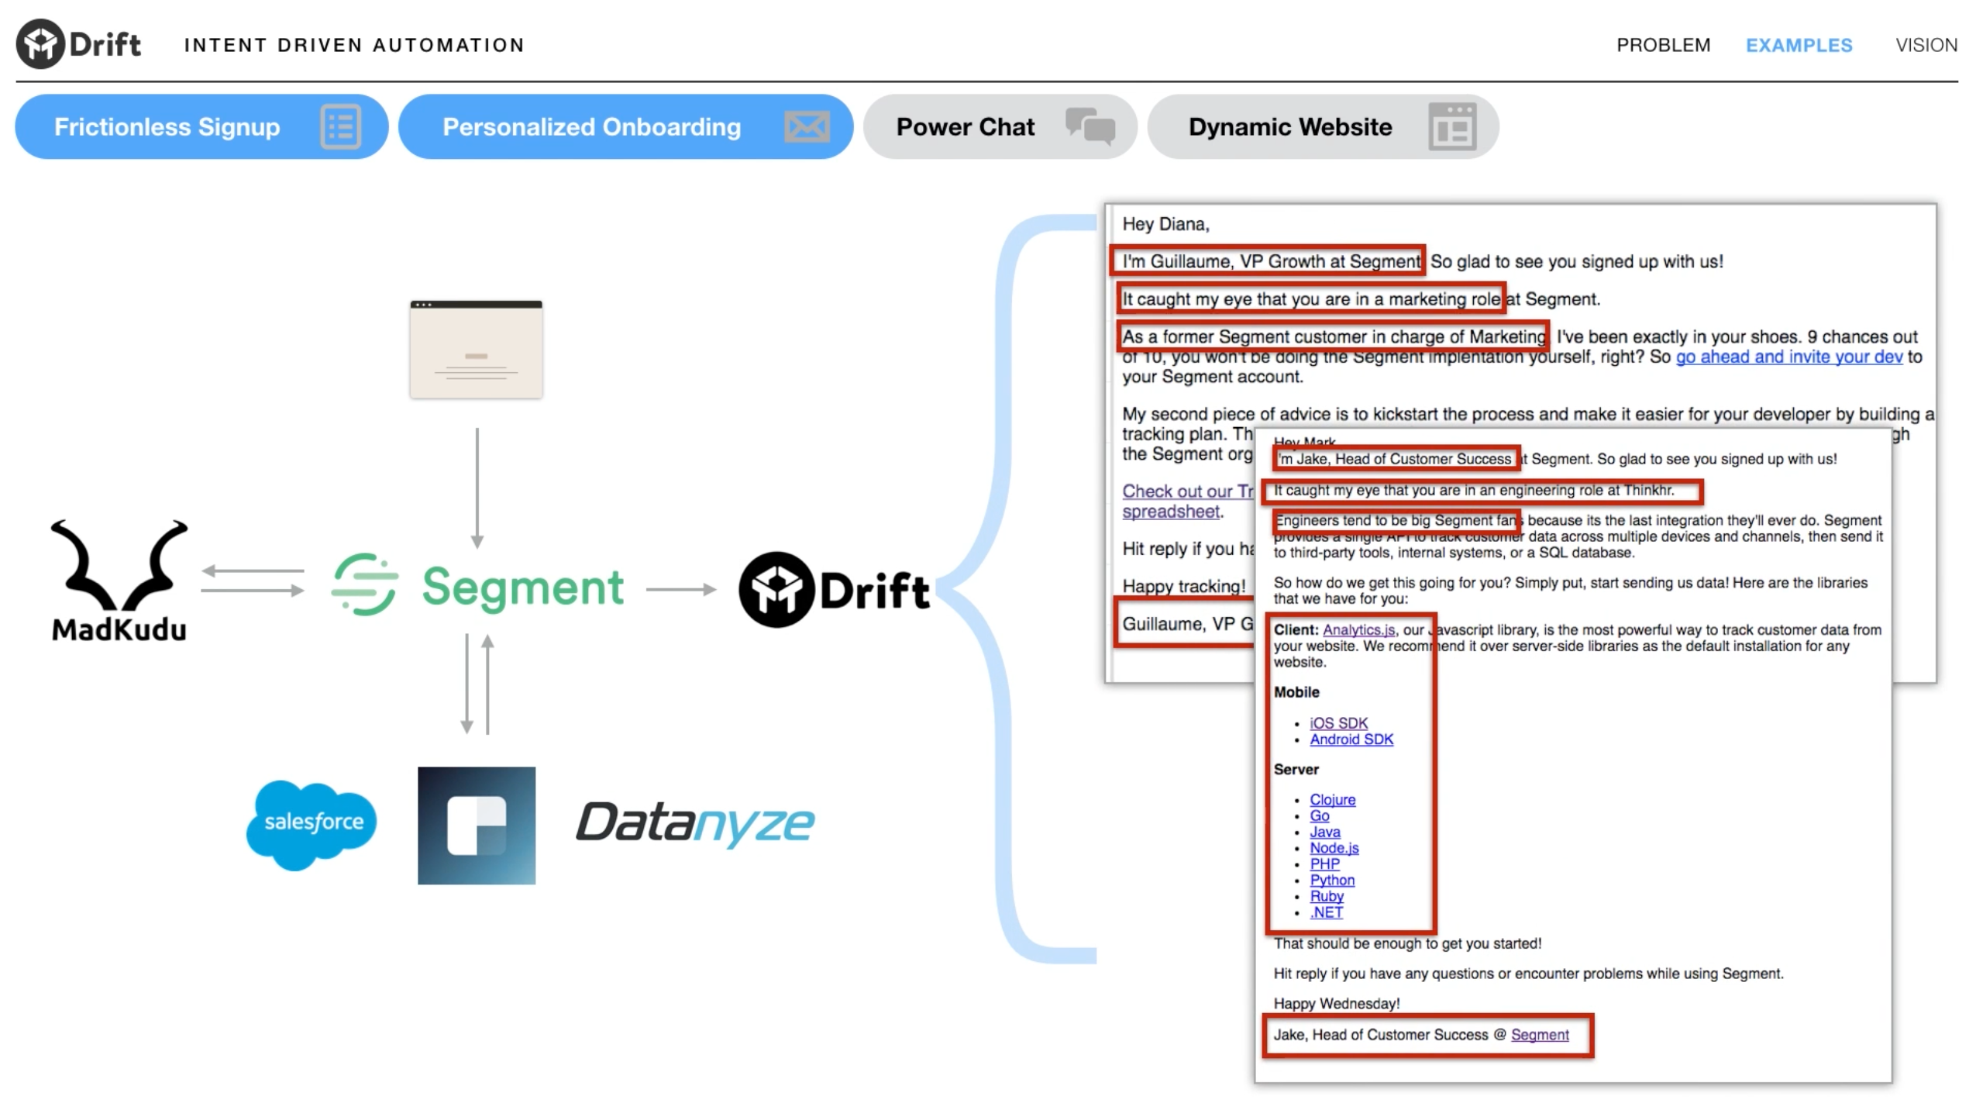Click the chat bubbles icon on Power Chat
Viewport: 1976px width, 1110px height.
(1089, 126)
